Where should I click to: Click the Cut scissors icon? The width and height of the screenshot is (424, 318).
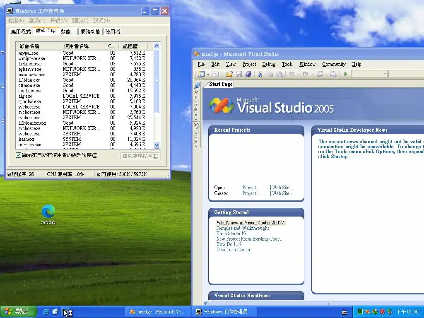coord(260,74)
